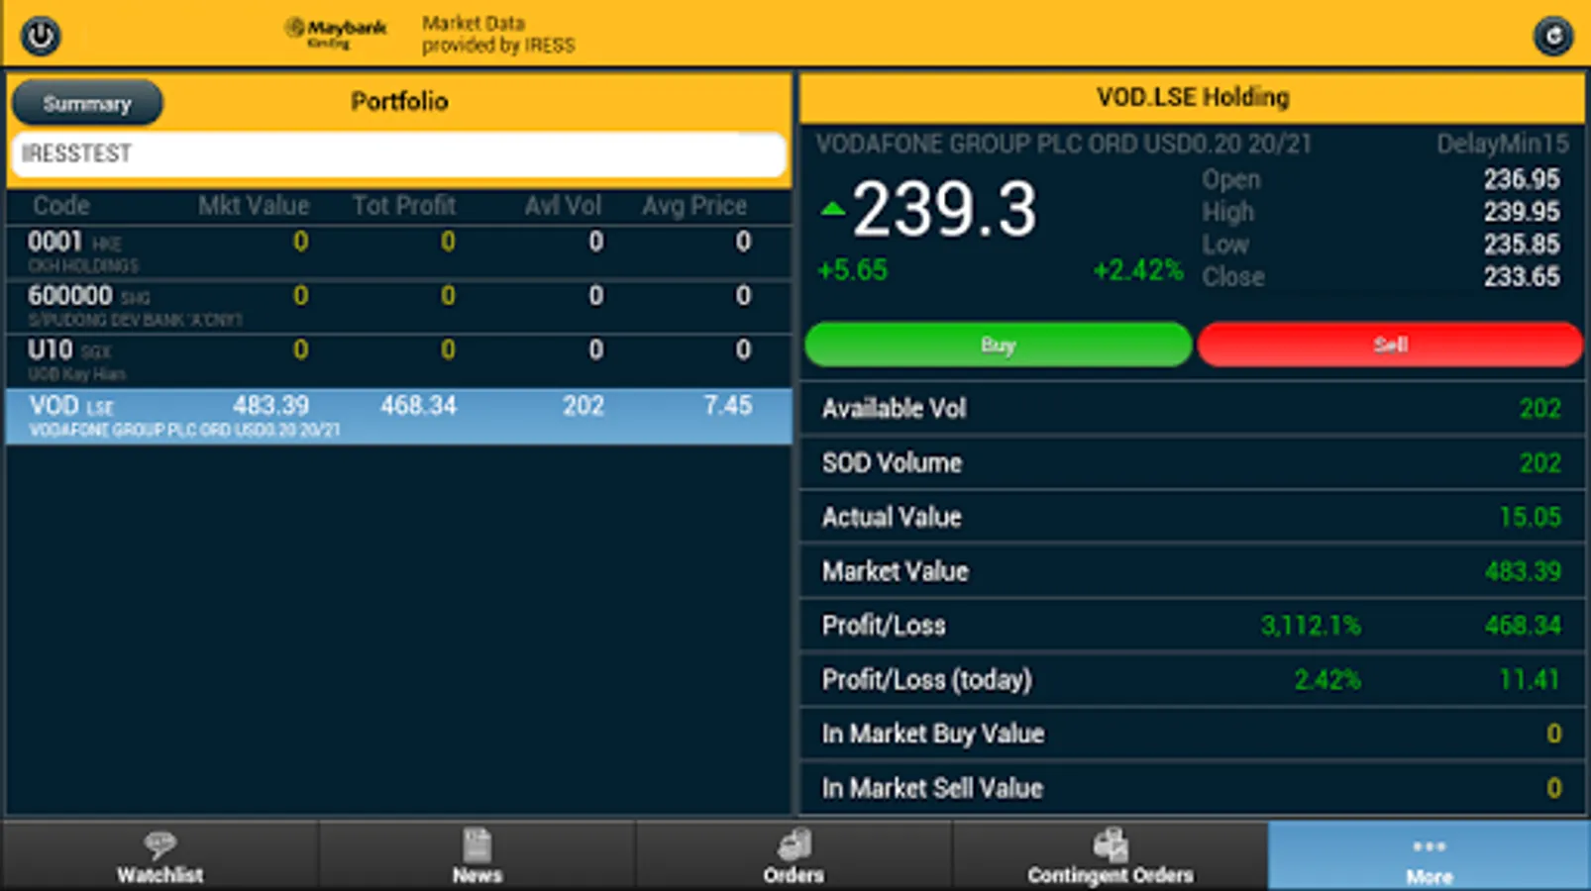Click the Tot Profit column header

(404, 206)
